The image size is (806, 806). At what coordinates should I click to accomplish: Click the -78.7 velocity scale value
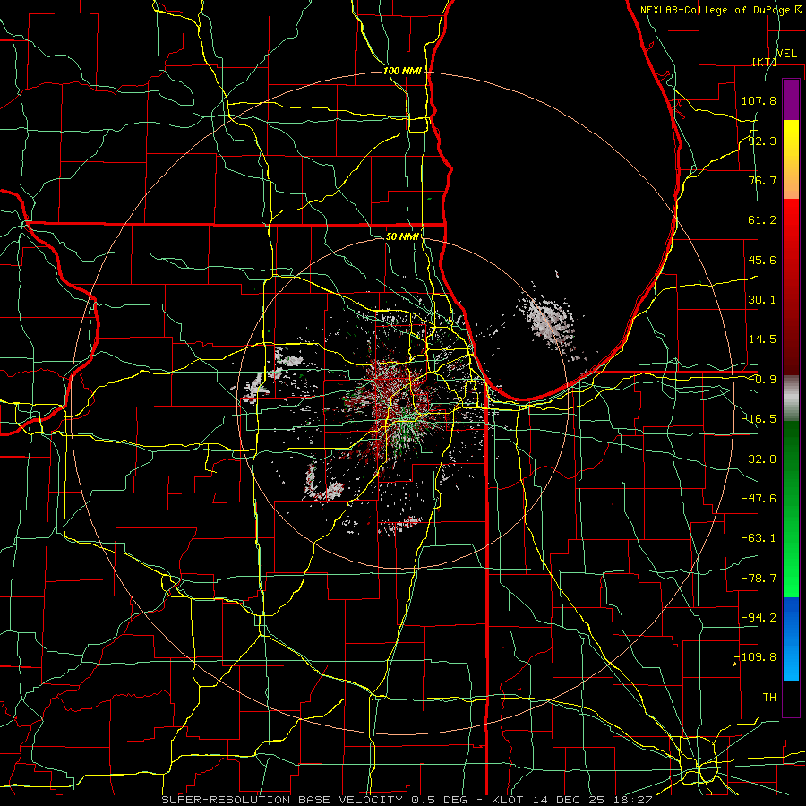pyautogui.click(x=759, y=579)
